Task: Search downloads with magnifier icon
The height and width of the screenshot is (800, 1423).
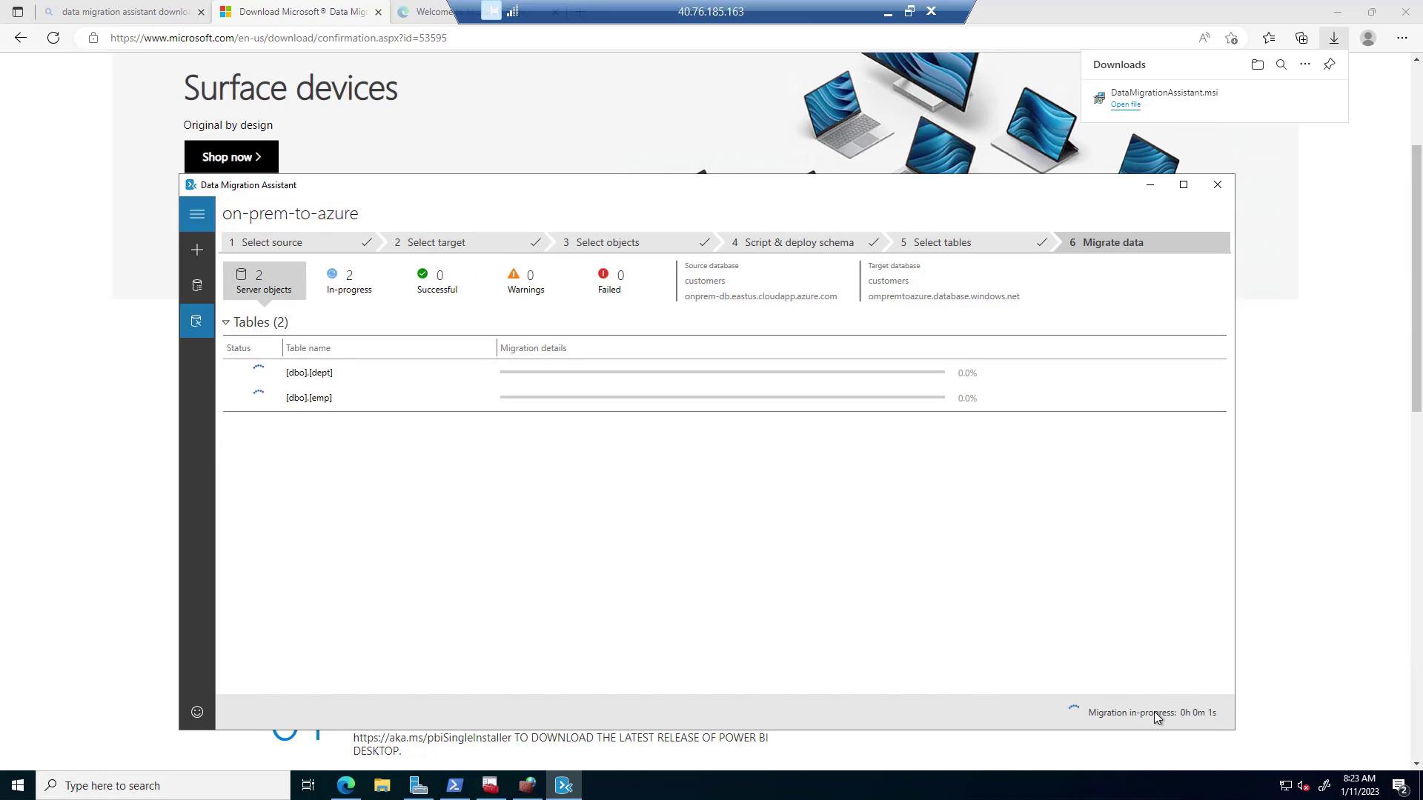Action: pyautogui.click(x=1281, y=64)
